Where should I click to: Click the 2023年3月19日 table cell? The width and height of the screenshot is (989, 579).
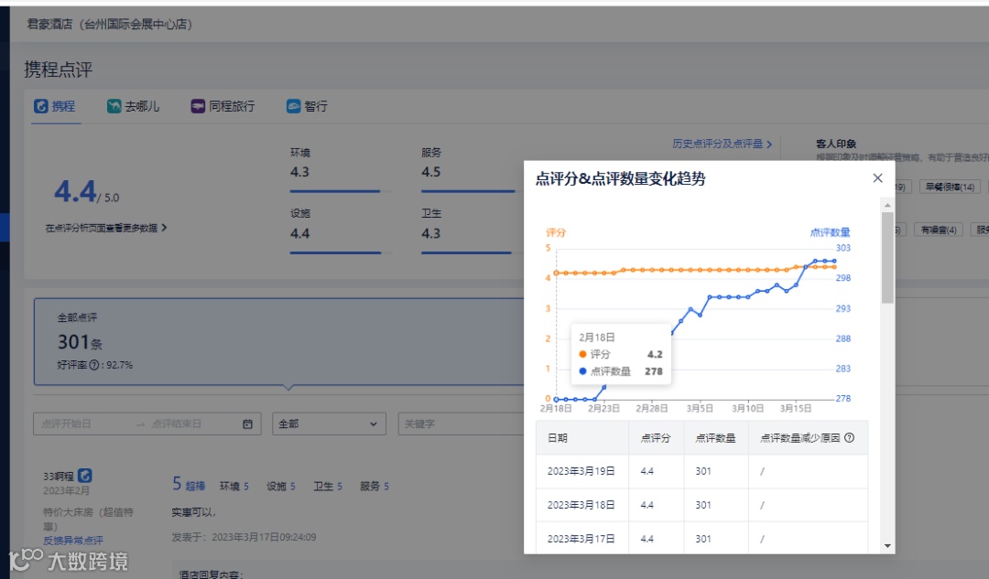pyautogui.click(x=581, y=471)
